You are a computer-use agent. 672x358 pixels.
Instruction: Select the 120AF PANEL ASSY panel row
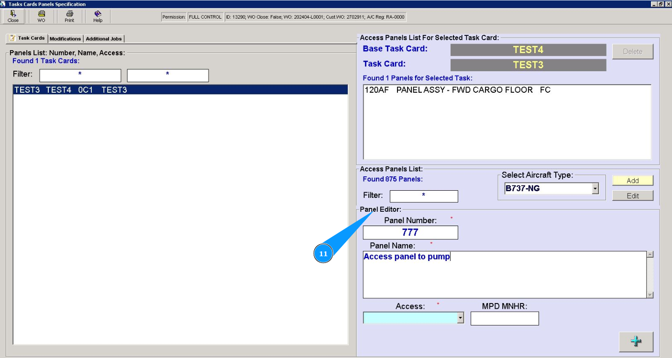[x=507, y=90]
